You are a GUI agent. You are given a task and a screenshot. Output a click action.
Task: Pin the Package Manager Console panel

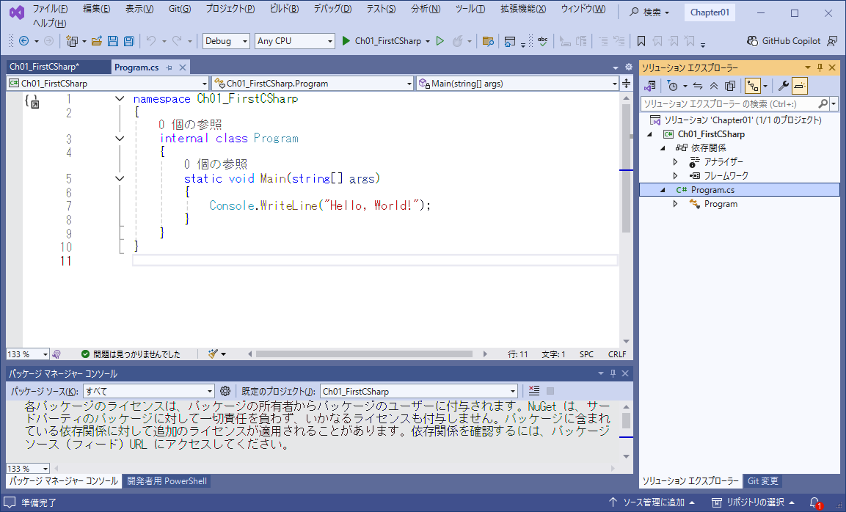[x=613, y=373]
